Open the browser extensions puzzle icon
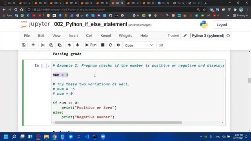The image size is (251, 141). pyautogui.click(x=235, y=9)
